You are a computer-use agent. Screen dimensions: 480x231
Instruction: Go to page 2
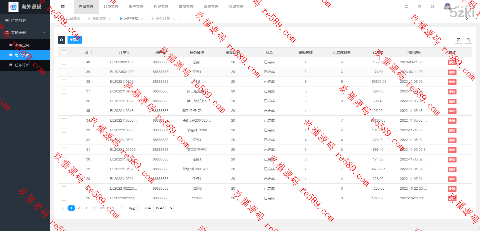click(79, 208)
